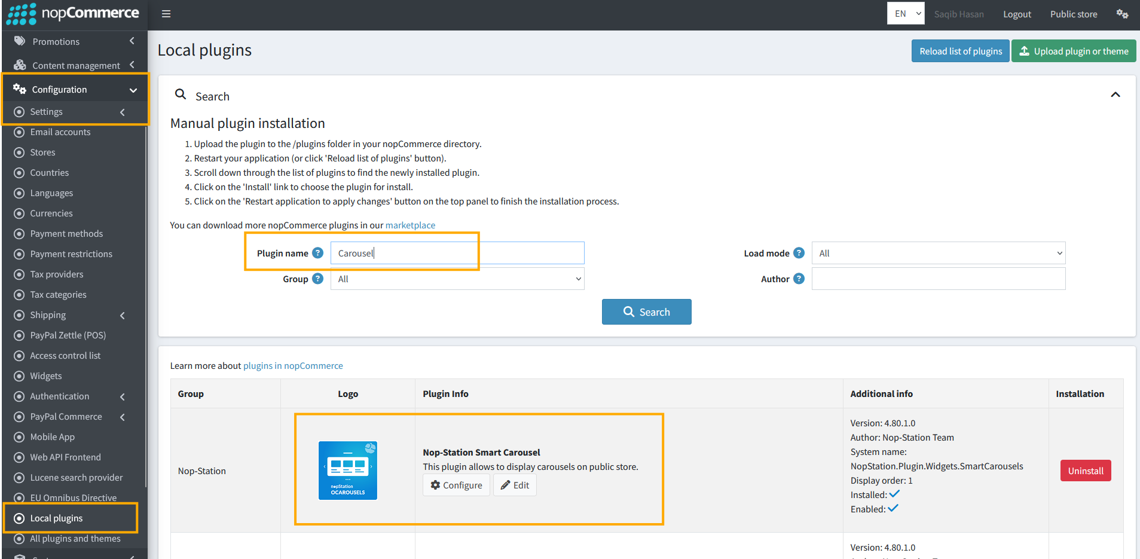Viewport: 1140px width, 559px height.
Task: Click the Saqib Hasan user name
Action: click(x=959, y=14)
